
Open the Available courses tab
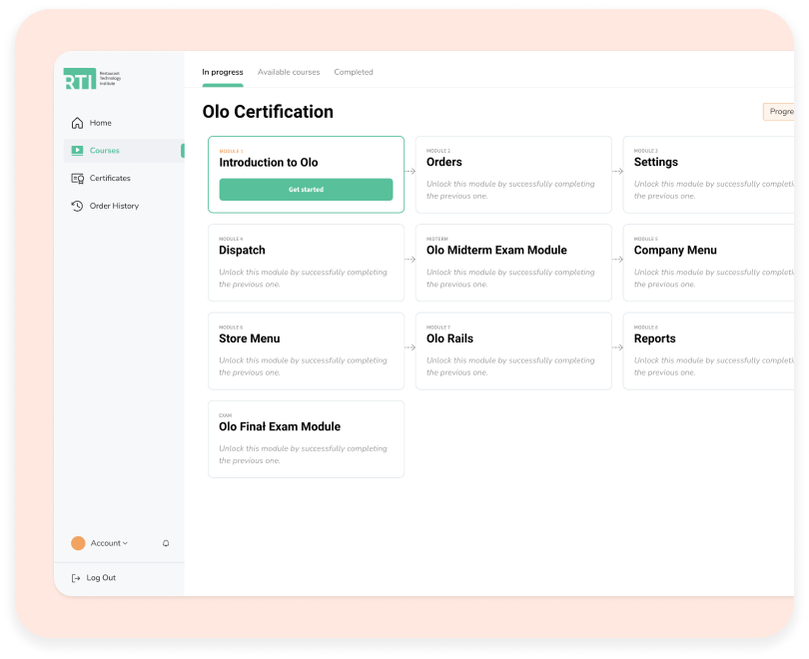click(x=289, y=72)
